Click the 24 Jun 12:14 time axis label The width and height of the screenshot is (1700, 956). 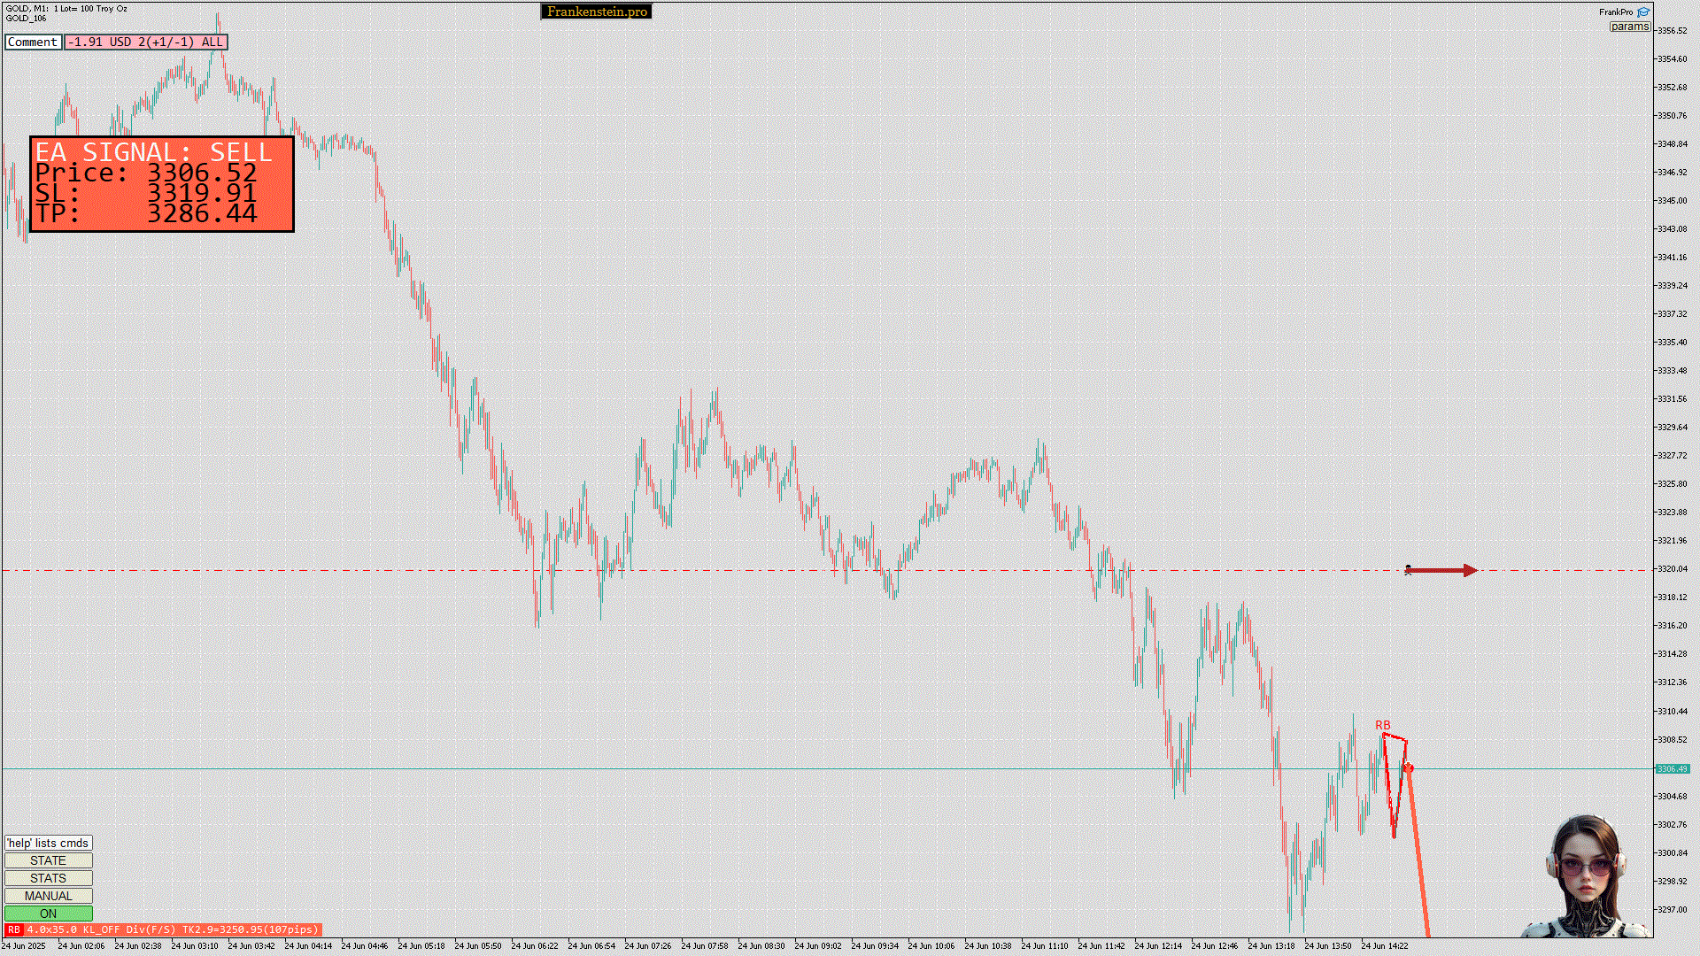pyautogui.click(x=1158, y=945)
